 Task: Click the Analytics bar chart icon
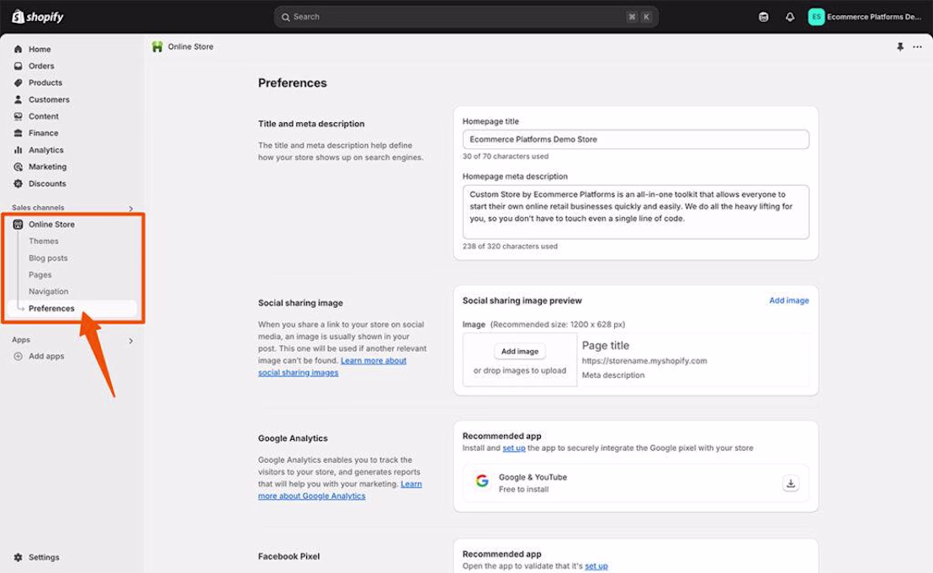18,150
